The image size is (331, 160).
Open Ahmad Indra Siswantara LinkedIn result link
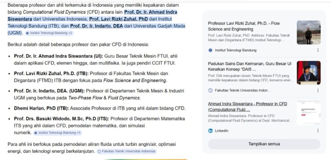pos(247,107)
